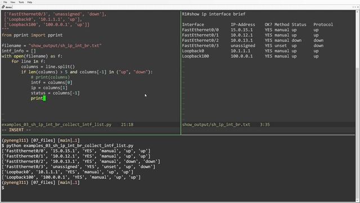Click the FastEthernet0/0 row in right pane table

pos(250,30)
